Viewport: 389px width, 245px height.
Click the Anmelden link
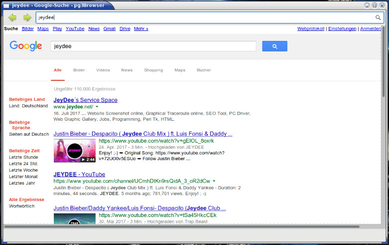point(371,28)
